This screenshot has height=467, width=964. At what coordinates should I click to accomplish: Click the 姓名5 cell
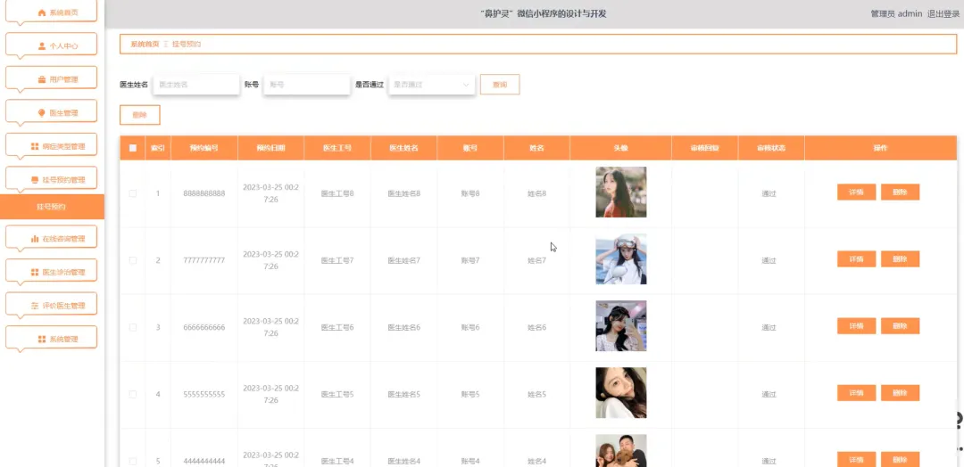point(536,394)
